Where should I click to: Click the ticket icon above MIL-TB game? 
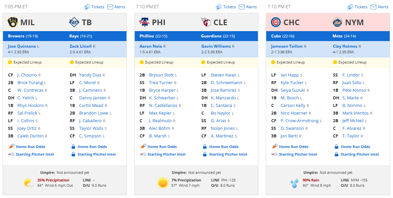(87, 7)
